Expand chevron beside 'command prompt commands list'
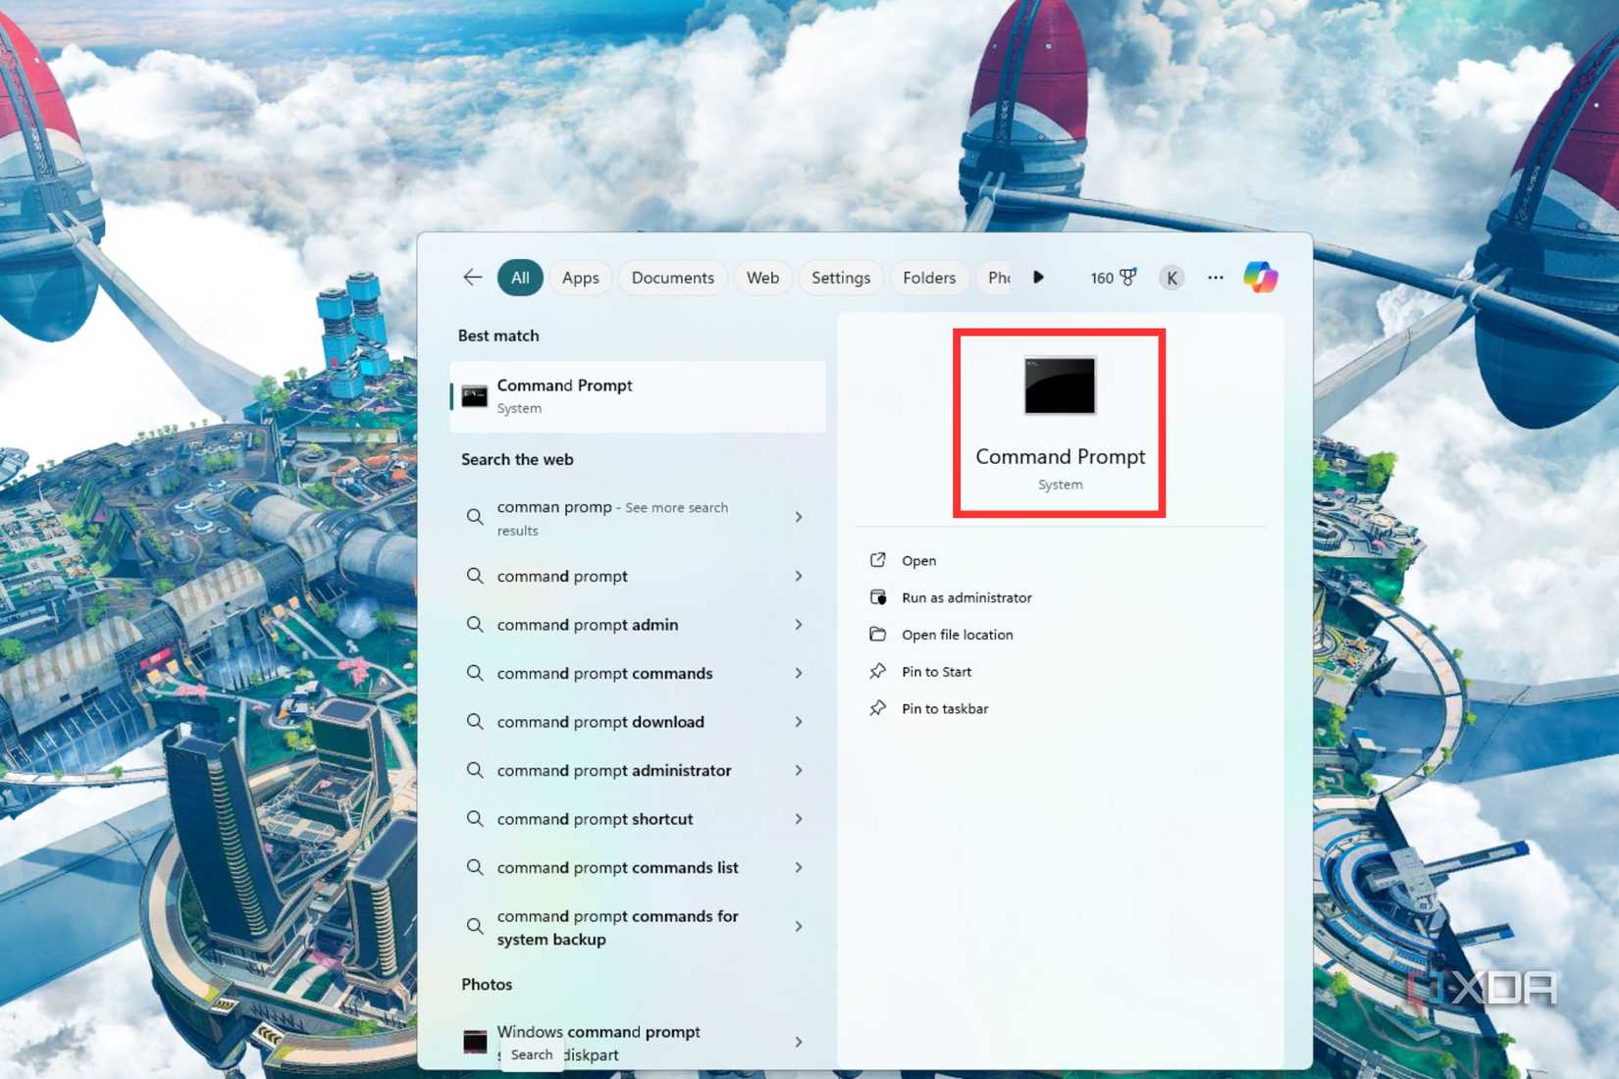 [x=799, y=867]
